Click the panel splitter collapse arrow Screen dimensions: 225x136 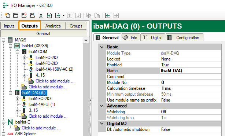[x=91, y=100]
